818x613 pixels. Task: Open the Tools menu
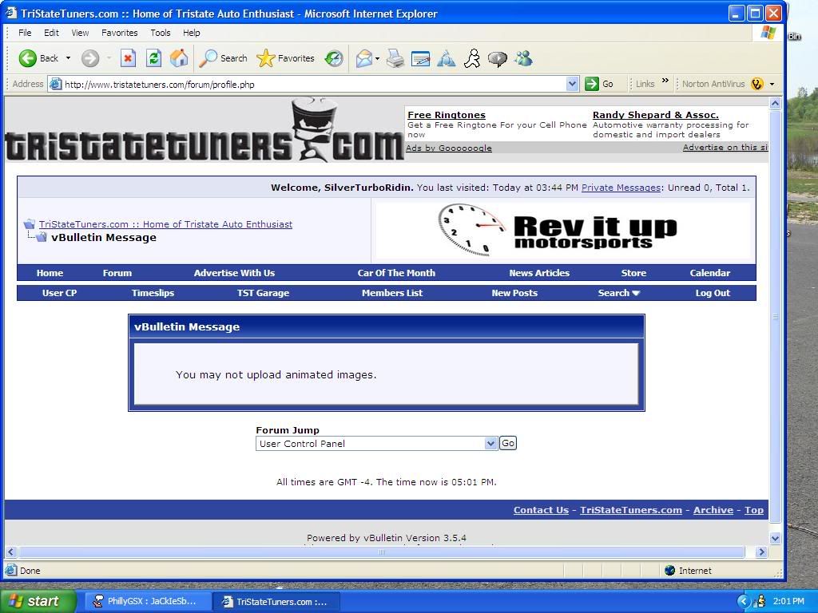pyautogui.click(x=160, y=33)
